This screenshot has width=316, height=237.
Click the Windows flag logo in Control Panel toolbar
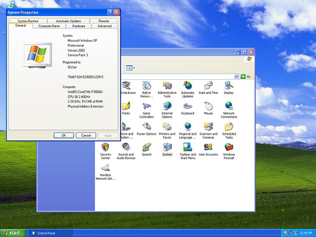(249, 59)
